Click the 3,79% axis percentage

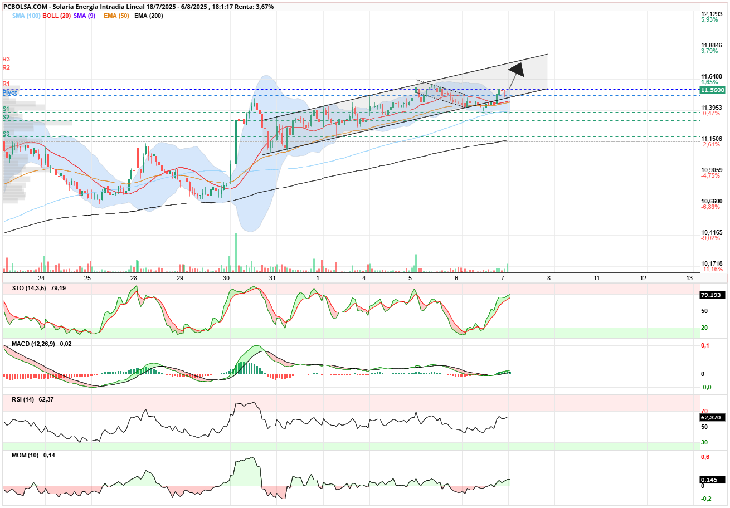point(709,51)
